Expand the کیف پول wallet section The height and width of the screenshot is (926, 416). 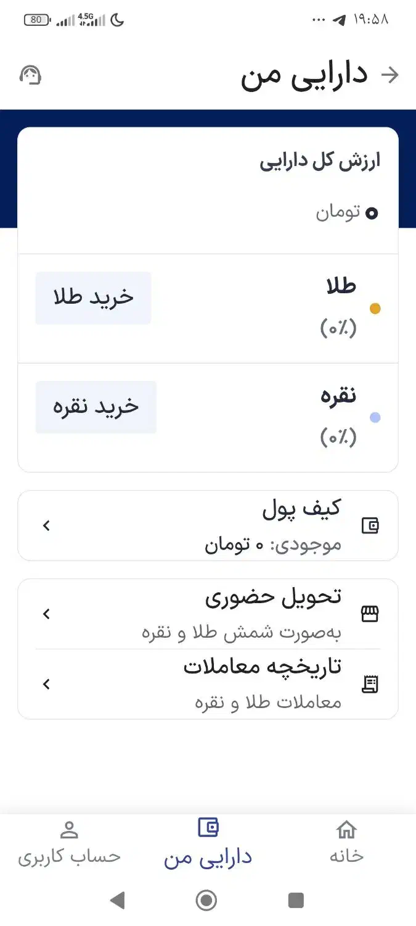pyautogui.click(x=45, y=525)
